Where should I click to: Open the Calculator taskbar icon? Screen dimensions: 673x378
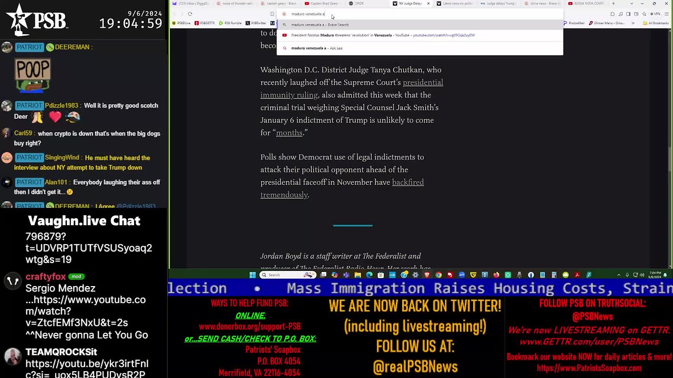[x=554, y=275]
